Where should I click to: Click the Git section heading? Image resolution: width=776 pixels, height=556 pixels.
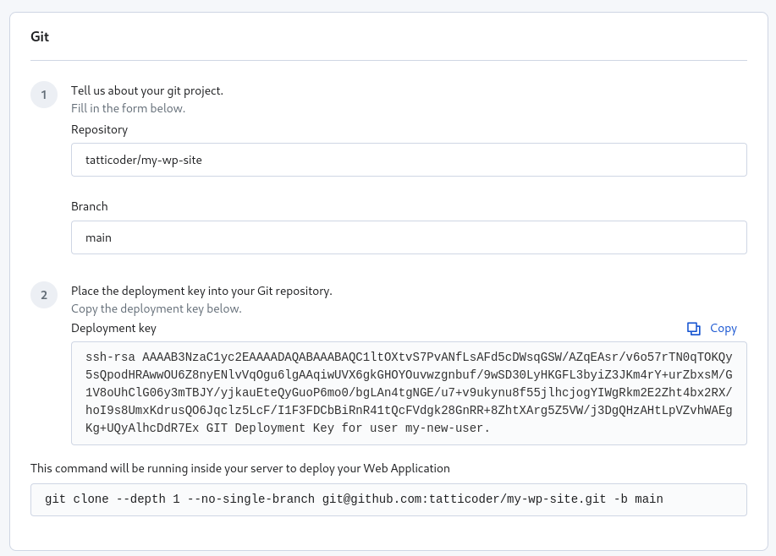point(40,37)
